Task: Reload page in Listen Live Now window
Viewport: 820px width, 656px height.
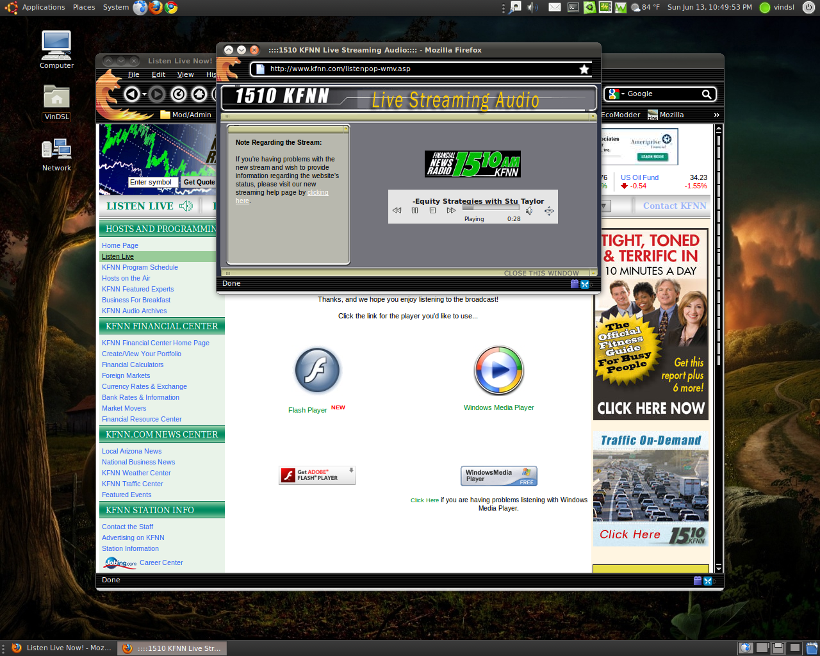Action: click(x=179, y=94)
